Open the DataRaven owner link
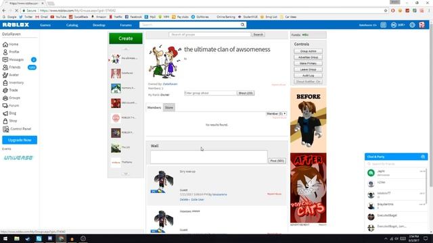The width and height of the screenshot is (433, 243). [x=170, y=84]
